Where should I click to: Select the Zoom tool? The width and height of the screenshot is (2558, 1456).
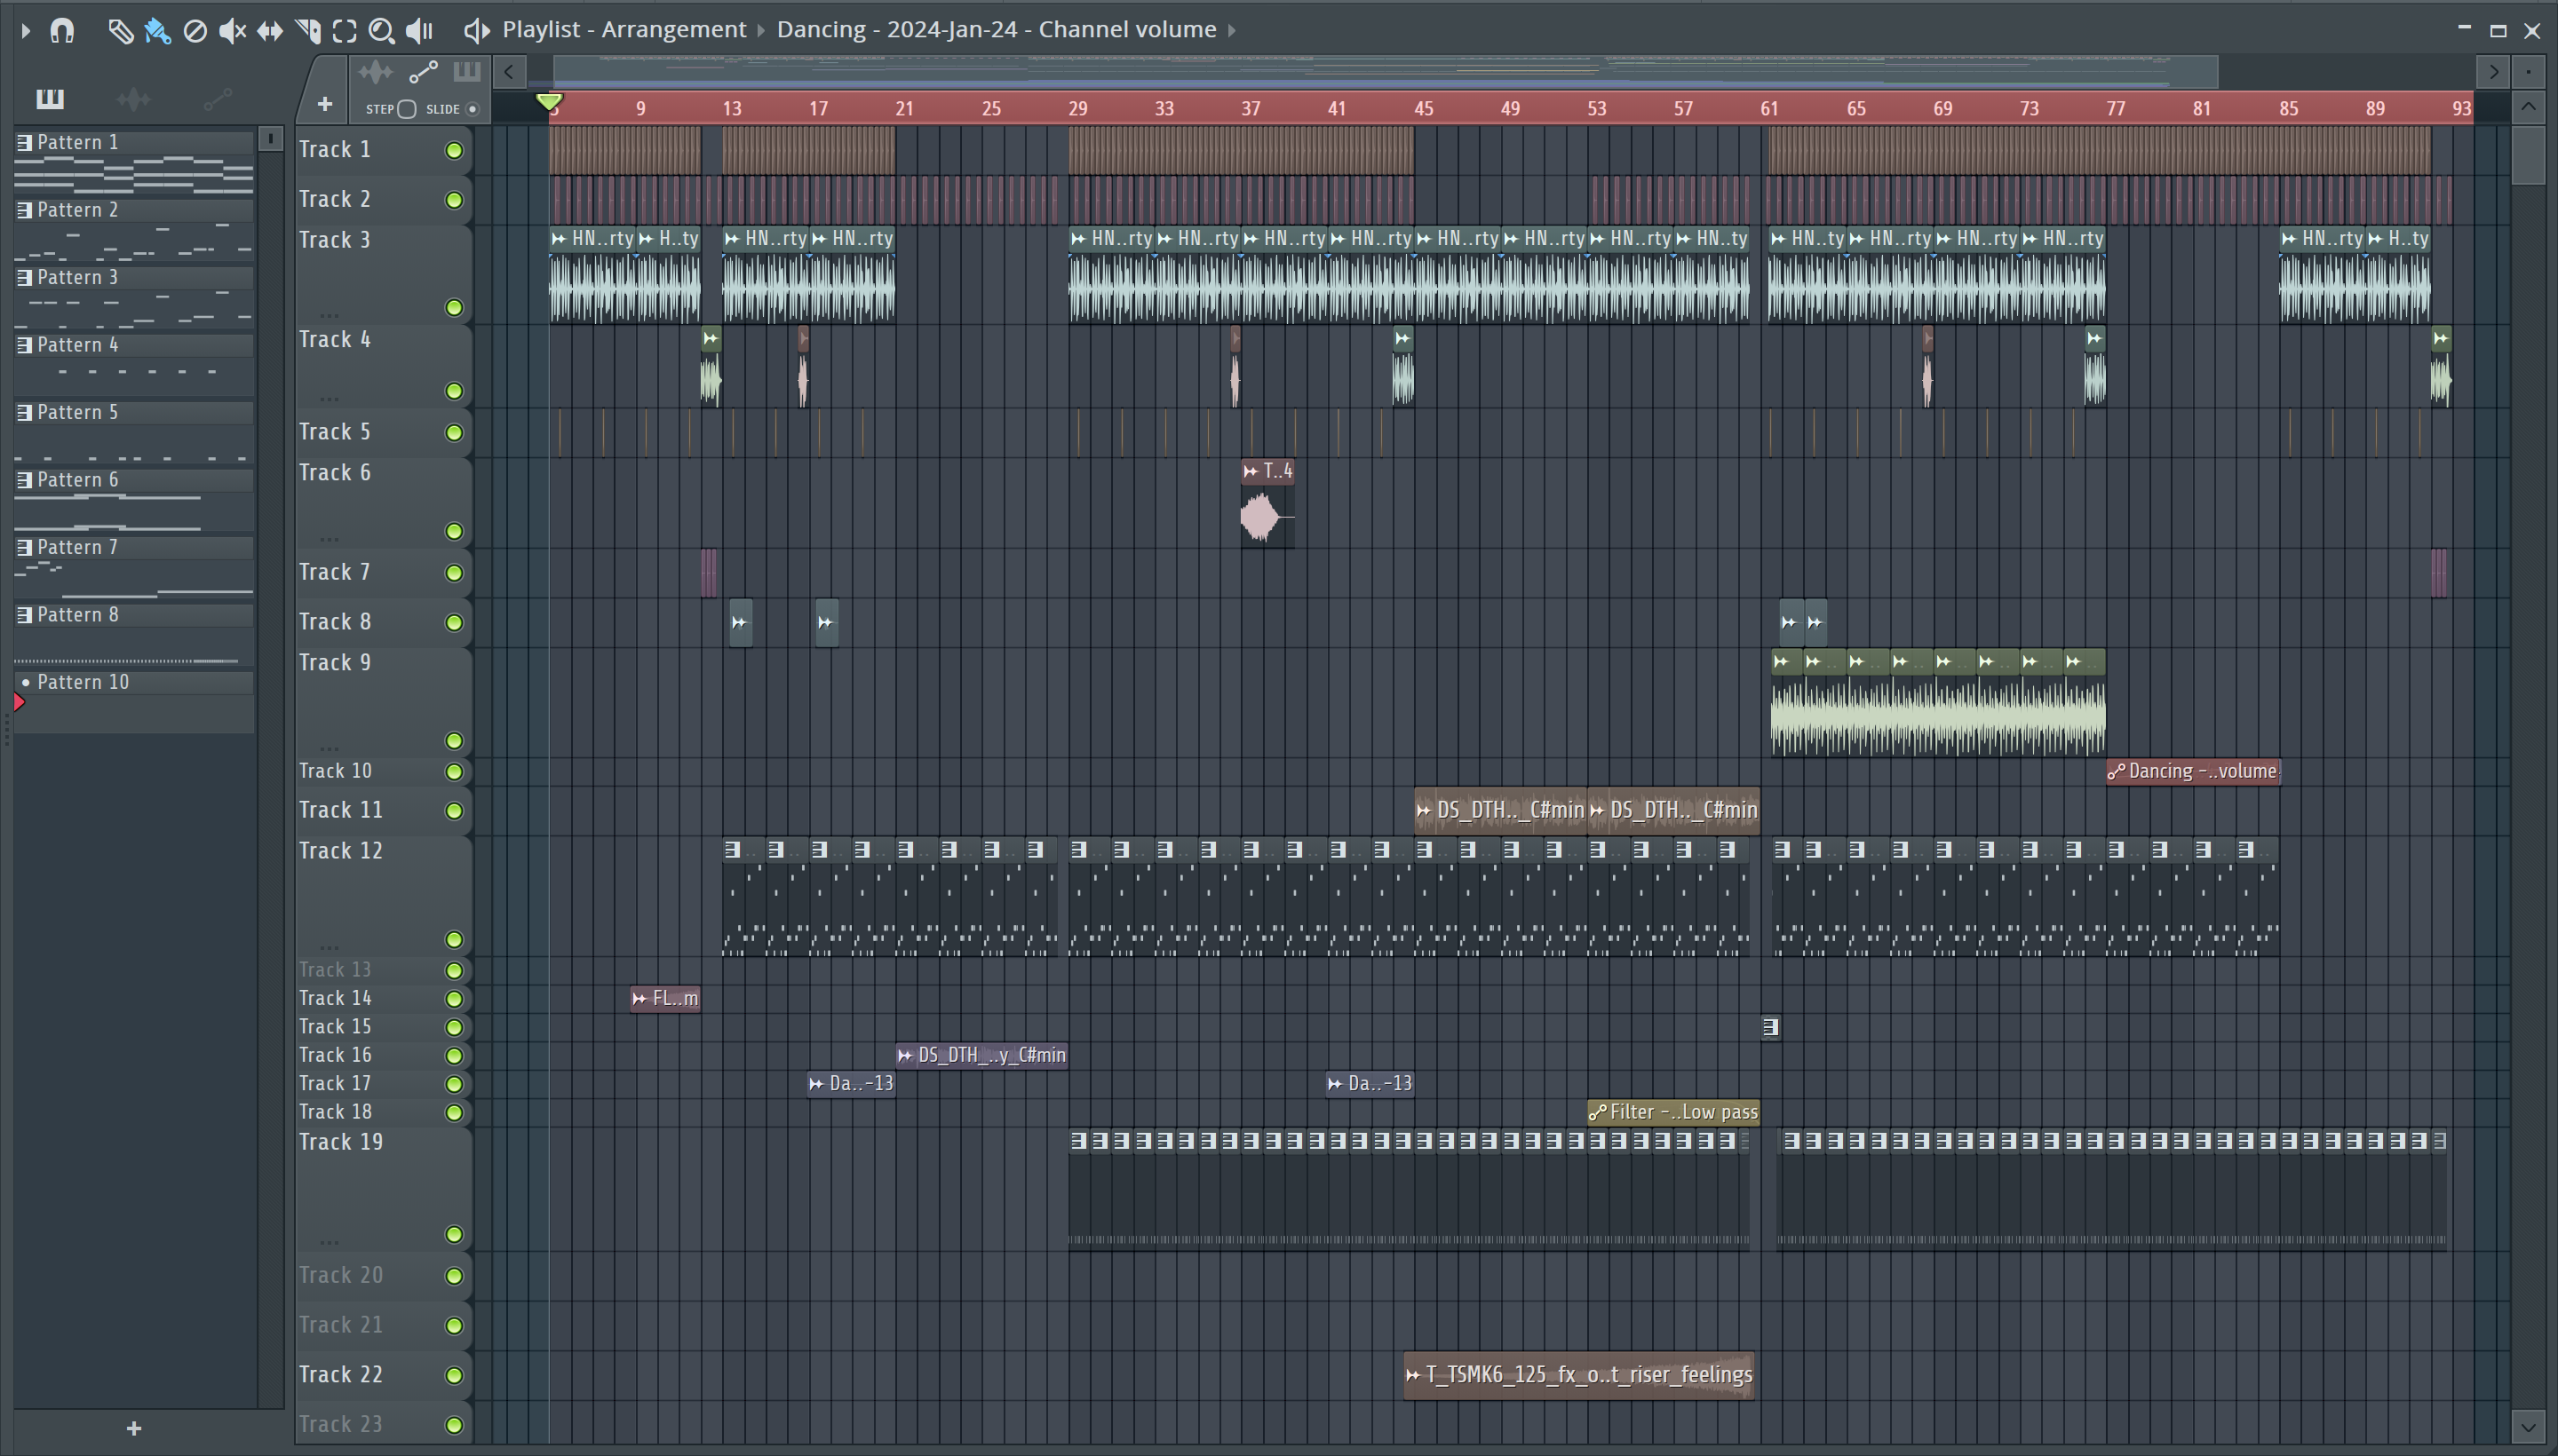(x=381, y=31)
